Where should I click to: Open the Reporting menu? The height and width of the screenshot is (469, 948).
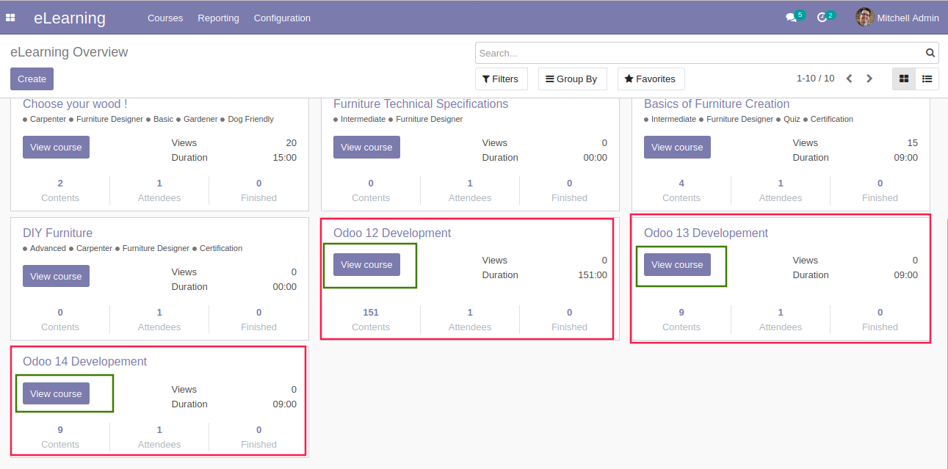pyautogui.click(x=218, y=18)
